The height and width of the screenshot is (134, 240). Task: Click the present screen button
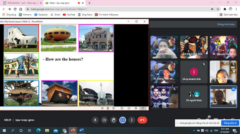tap(122, 120)
